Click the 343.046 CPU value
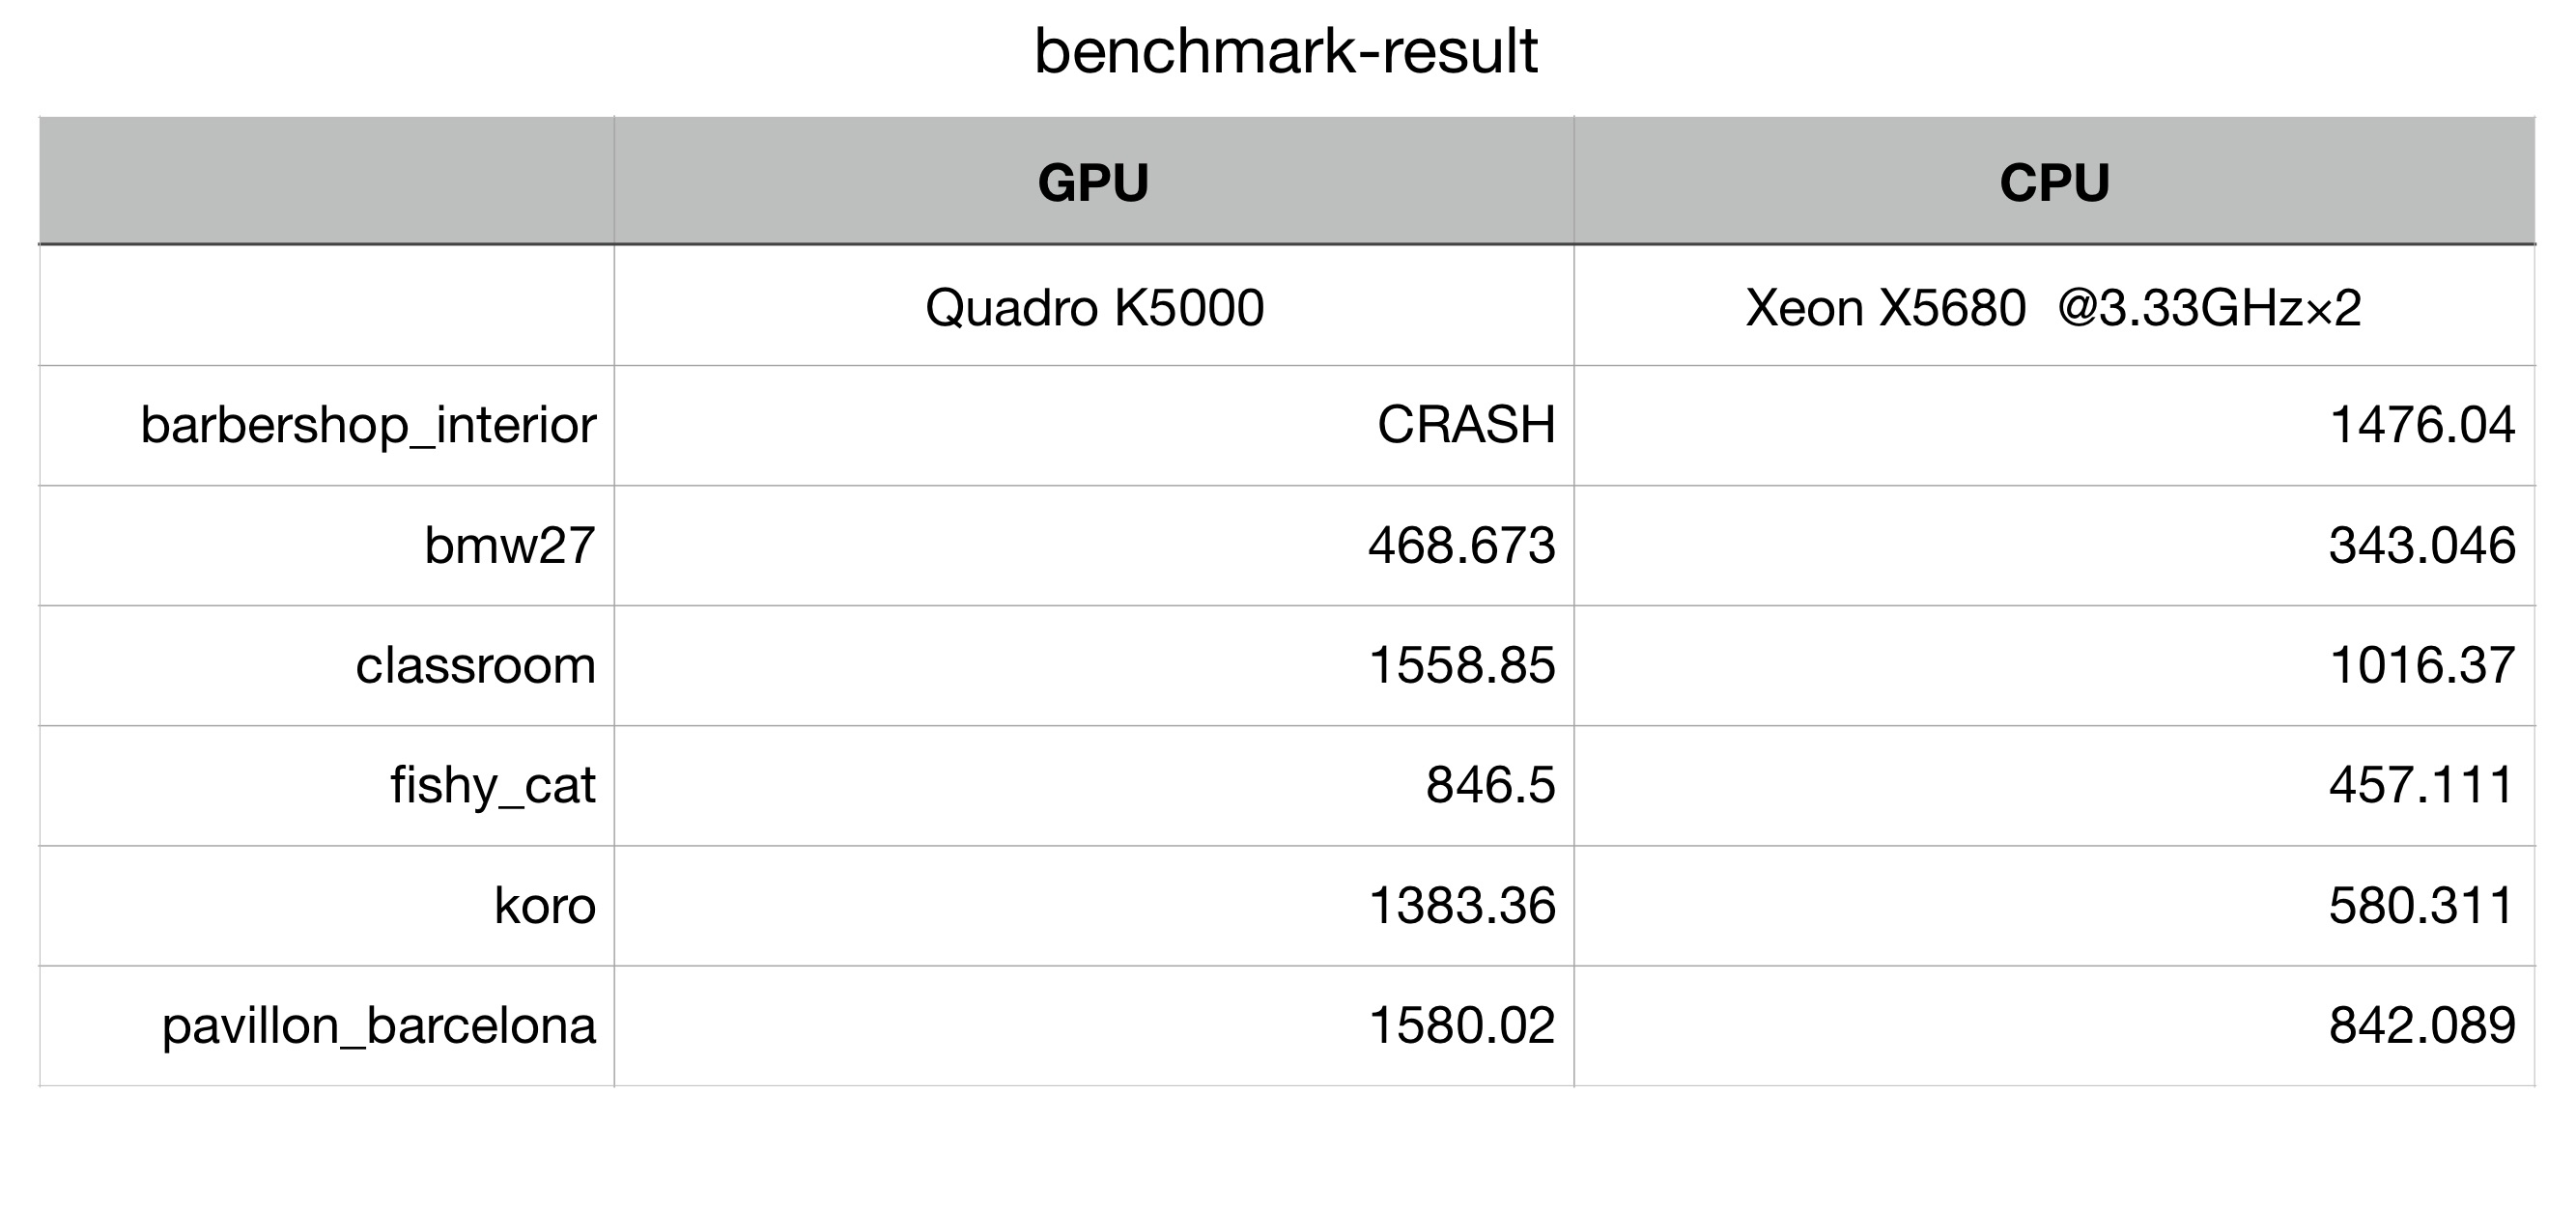Image resolution: width=2576 pixels, height=1206 pixels. tap(2421, 546)
